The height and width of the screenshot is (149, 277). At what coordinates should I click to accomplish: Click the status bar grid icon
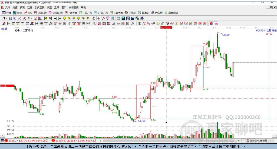(x=2, y=141)
